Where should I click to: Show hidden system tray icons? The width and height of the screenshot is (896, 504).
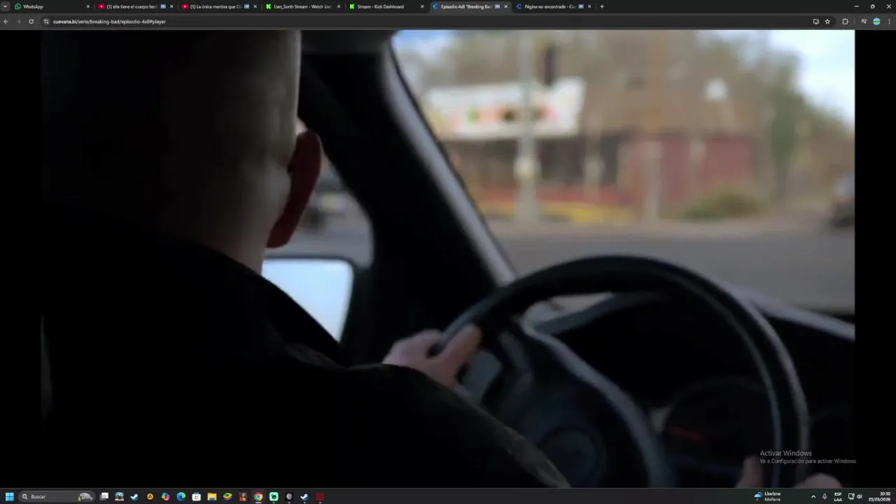click(813, 496)
